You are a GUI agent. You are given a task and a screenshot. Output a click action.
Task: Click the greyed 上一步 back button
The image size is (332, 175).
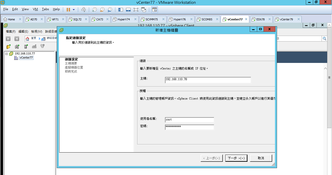[x=212, y=158]
